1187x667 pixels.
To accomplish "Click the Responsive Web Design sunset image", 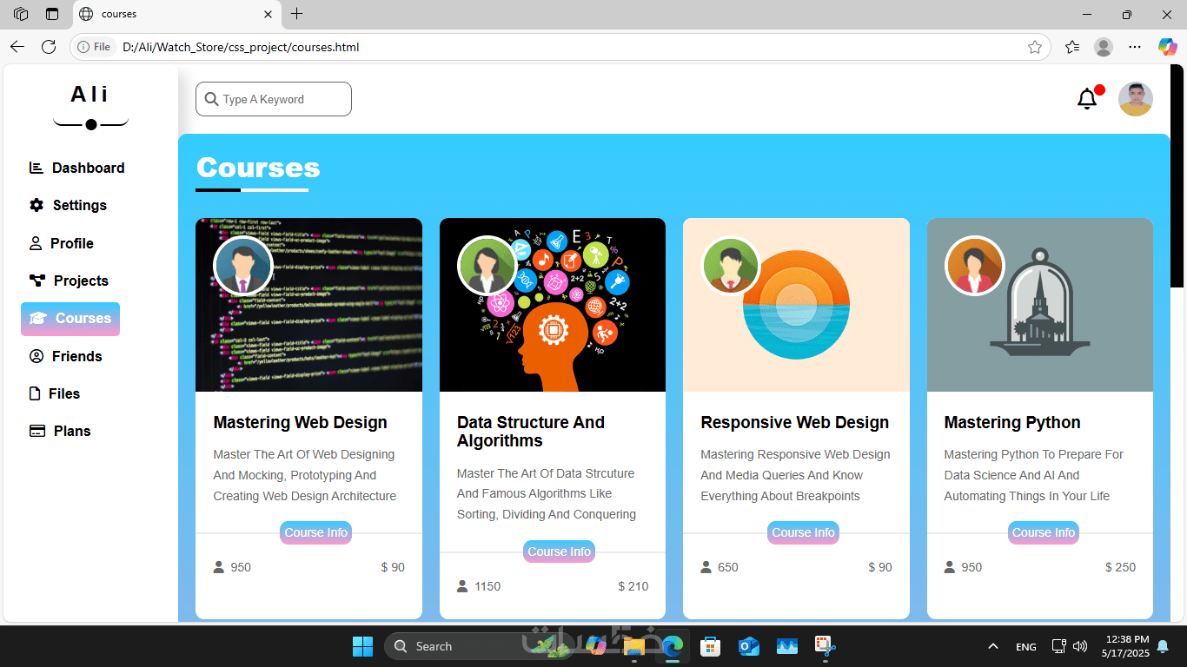I will coord(796,305).
